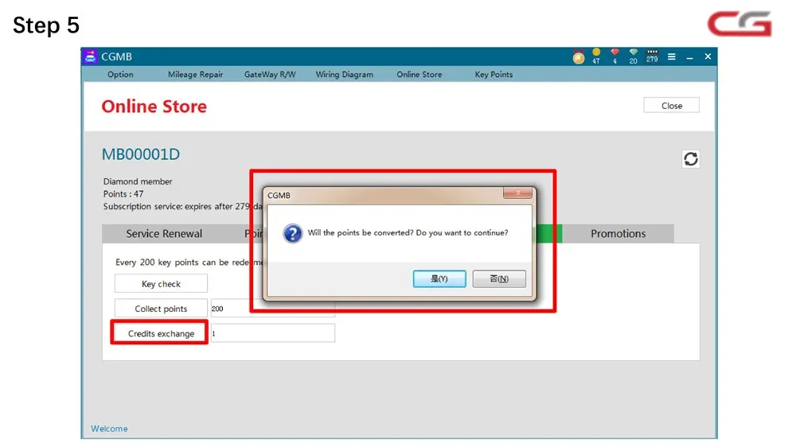Viewport: 796px width, 447px height.
Task: Click the Subscription service expiry text
Action: [183, 207]
